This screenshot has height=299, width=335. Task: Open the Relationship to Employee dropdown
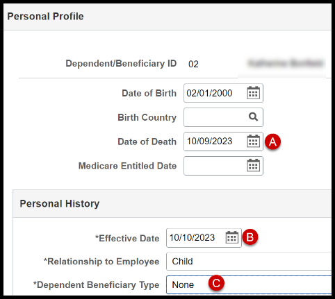click(x=249, y=262)
